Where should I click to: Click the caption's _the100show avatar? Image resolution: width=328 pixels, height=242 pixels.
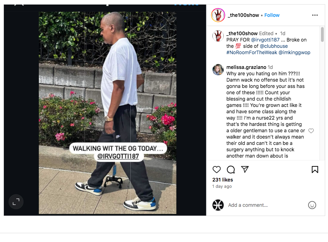[218, 36]
